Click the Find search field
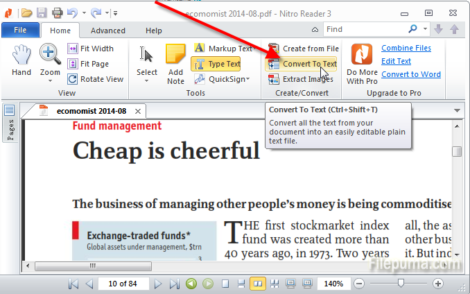This screenshot has height=294, width=470. point(365,29)
